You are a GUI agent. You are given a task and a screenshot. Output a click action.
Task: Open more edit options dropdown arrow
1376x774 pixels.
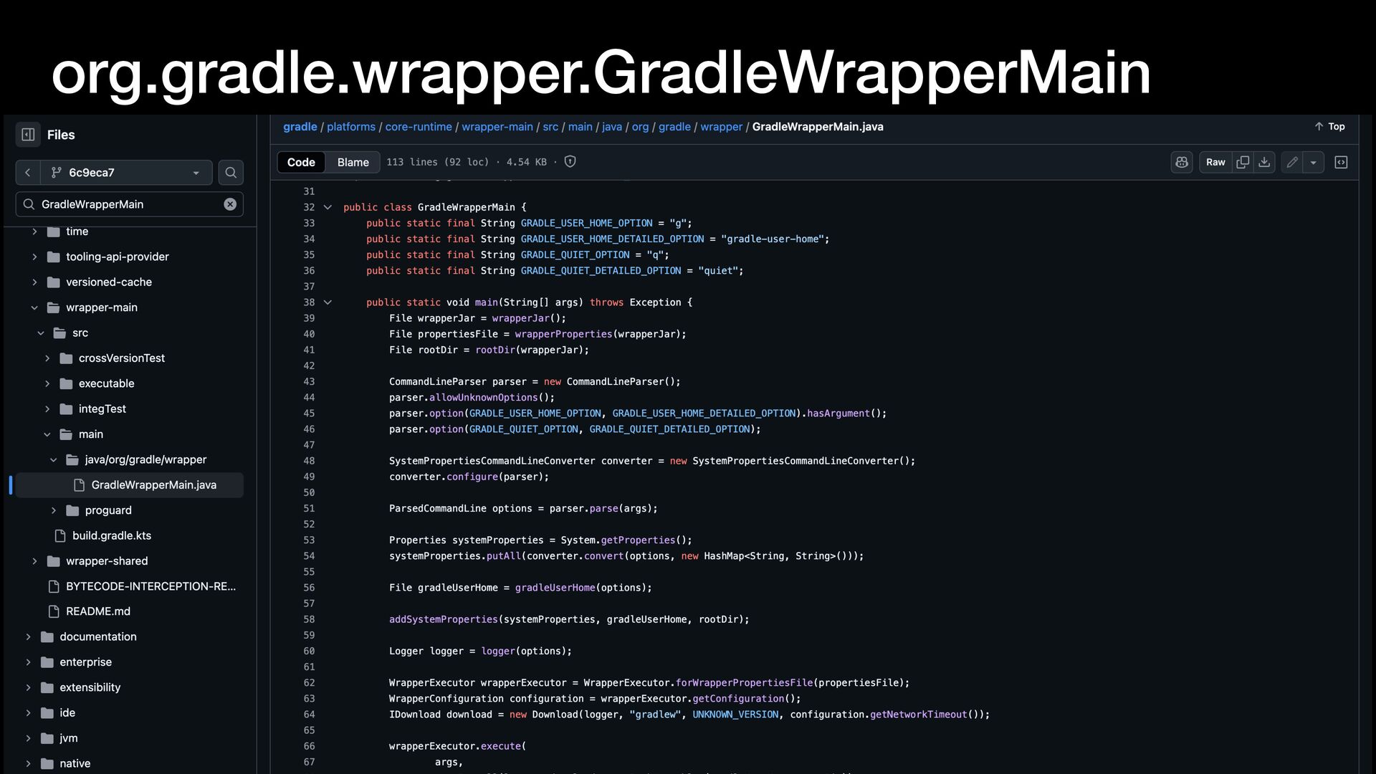pos(1313,163)
